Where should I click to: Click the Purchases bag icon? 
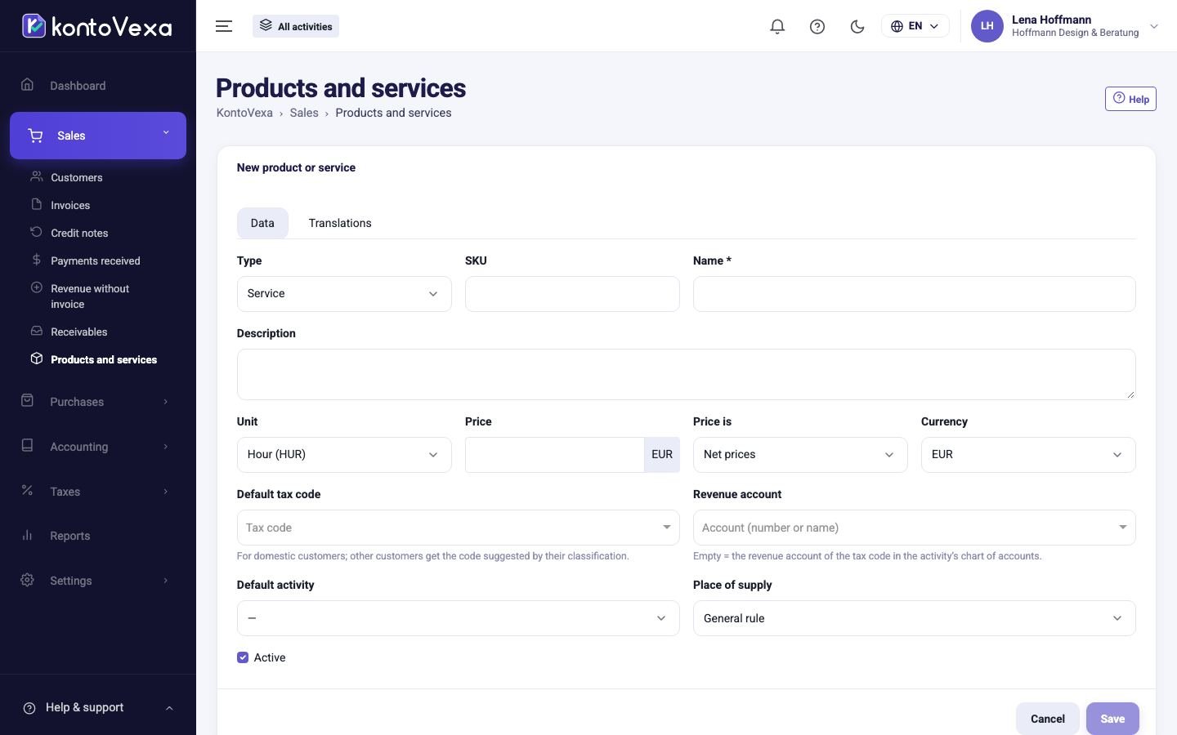[x=27, y=401]
